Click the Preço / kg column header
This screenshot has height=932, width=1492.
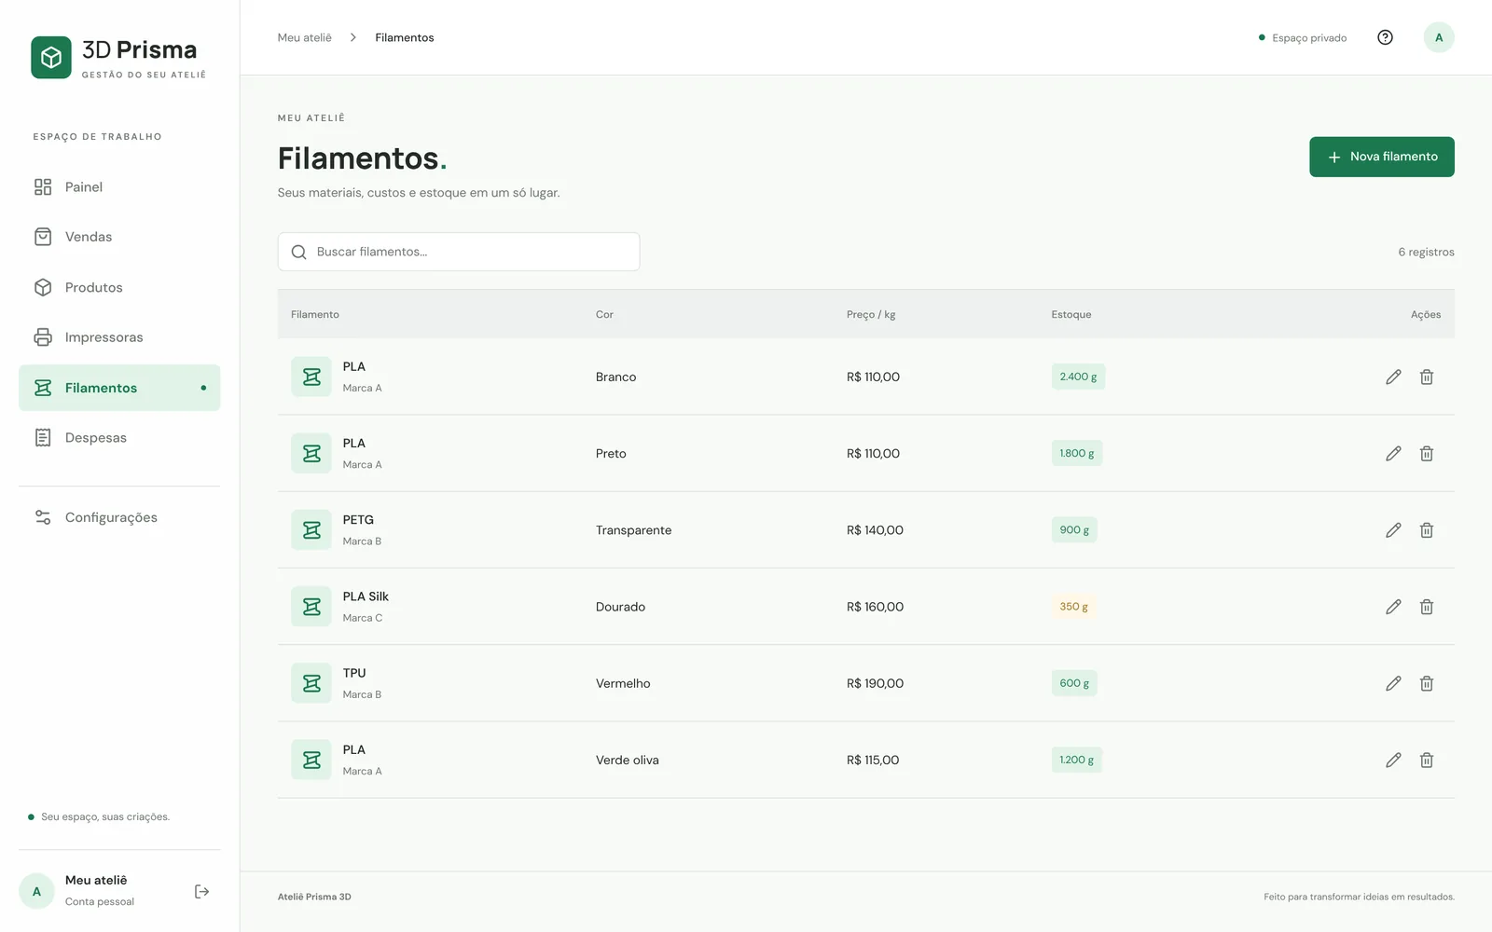[871, 314]
